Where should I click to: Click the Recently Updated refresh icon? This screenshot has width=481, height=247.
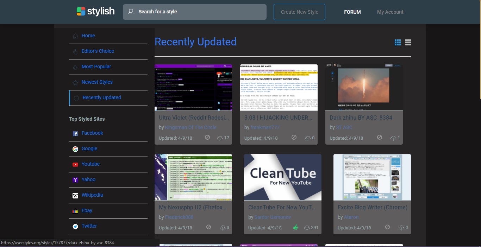click(x=76, y=98)
